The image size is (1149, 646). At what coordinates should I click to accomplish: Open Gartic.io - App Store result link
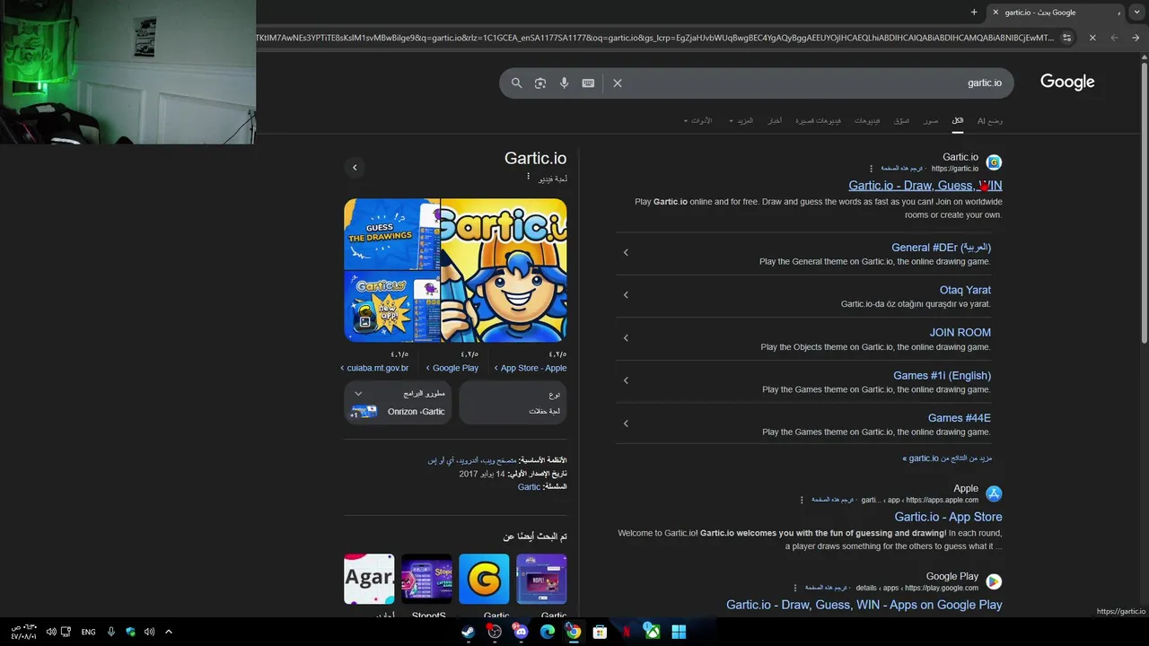click(948, 517)
